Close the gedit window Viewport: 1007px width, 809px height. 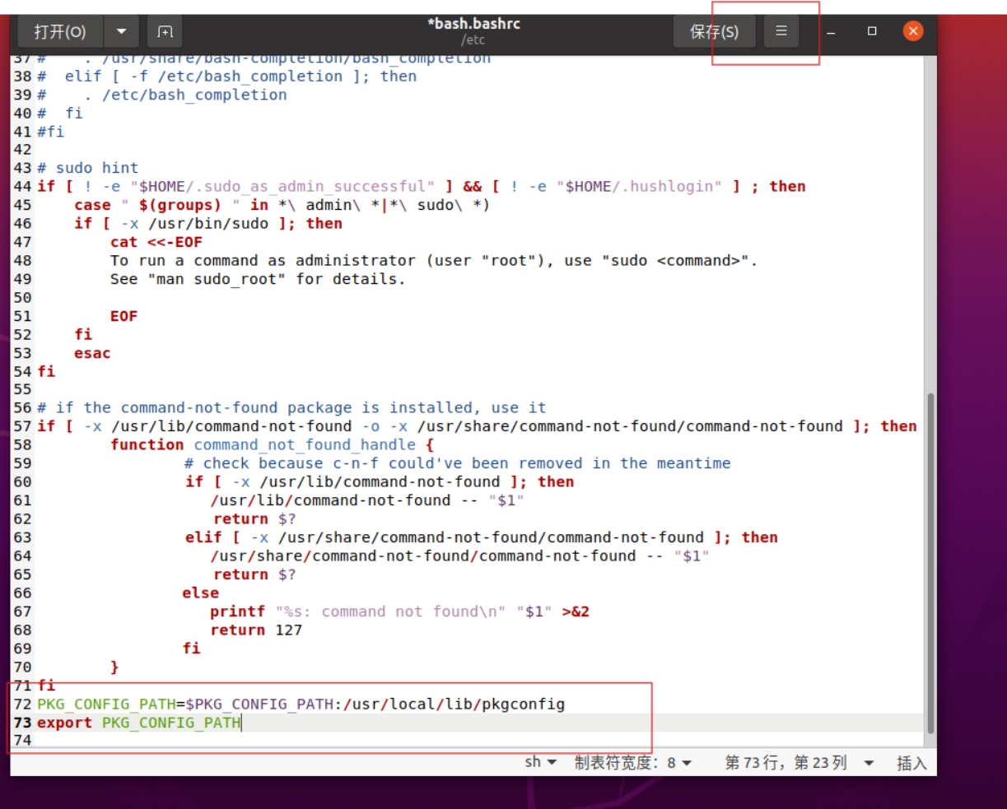click(912, 31)
